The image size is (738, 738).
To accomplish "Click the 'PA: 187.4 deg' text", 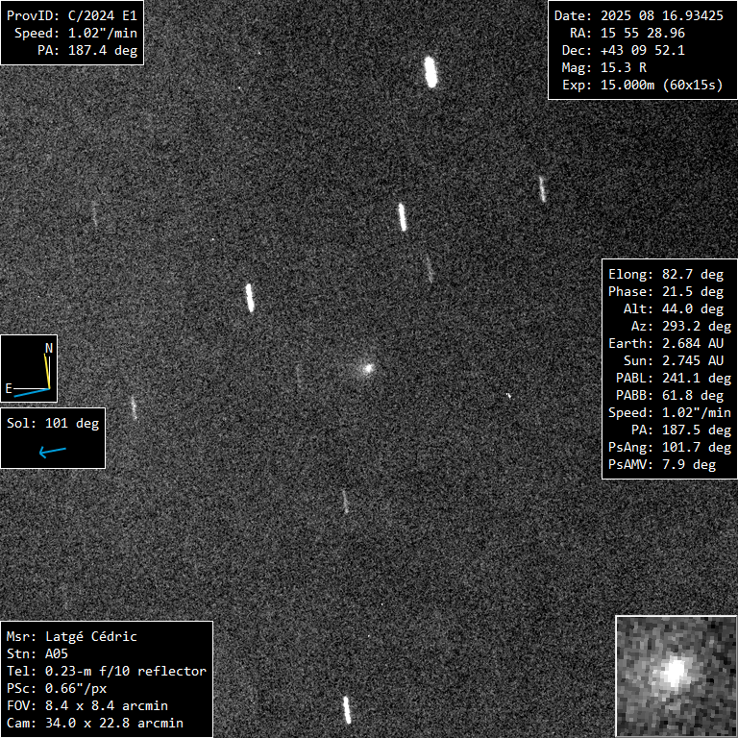I will tap(87, 50).
